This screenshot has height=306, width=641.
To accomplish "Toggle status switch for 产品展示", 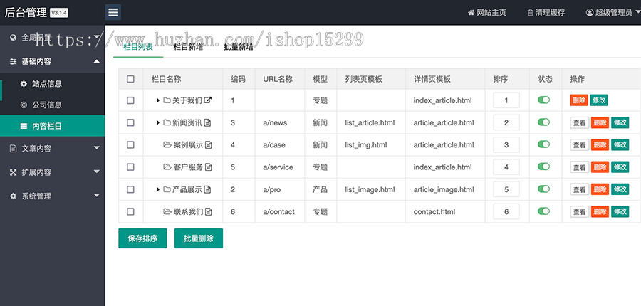I will pos(543,189).
